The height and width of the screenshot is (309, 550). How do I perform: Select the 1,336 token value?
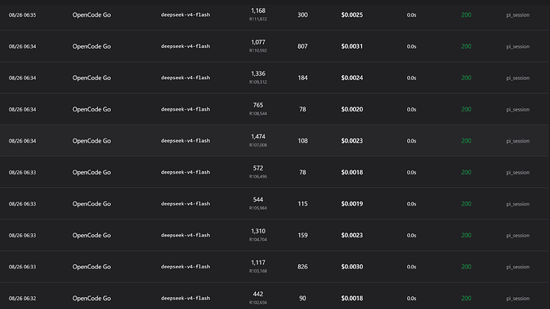(x=258, y=73)
